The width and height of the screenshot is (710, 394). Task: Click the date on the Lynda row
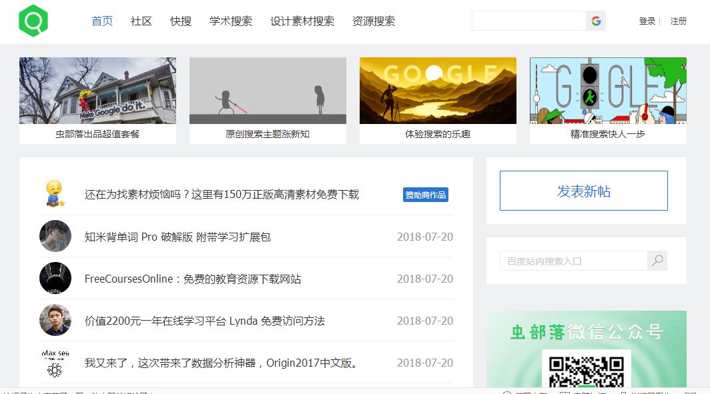coord(424,321)
